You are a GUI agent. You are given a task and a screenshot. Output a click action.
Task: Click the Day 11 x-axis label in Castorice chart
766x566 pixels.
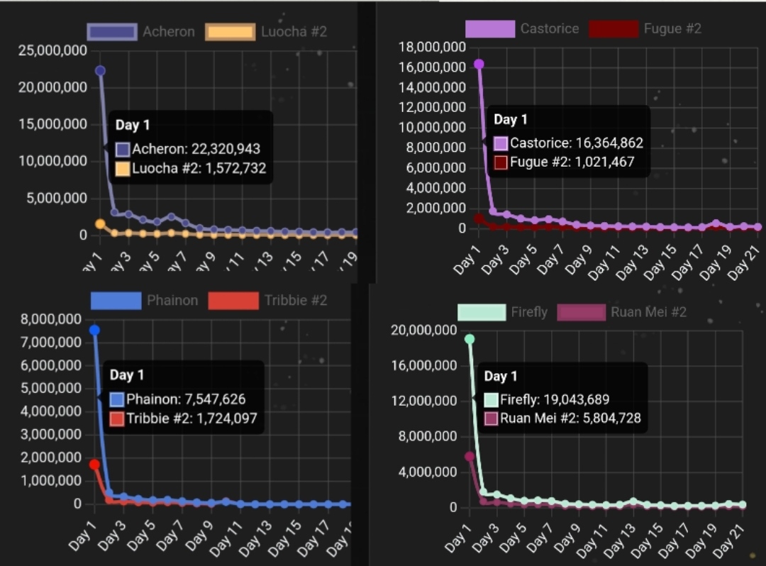tap(604, 263)
